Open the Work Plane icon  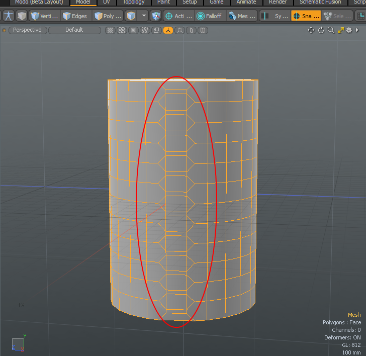[x=156, y=16]
